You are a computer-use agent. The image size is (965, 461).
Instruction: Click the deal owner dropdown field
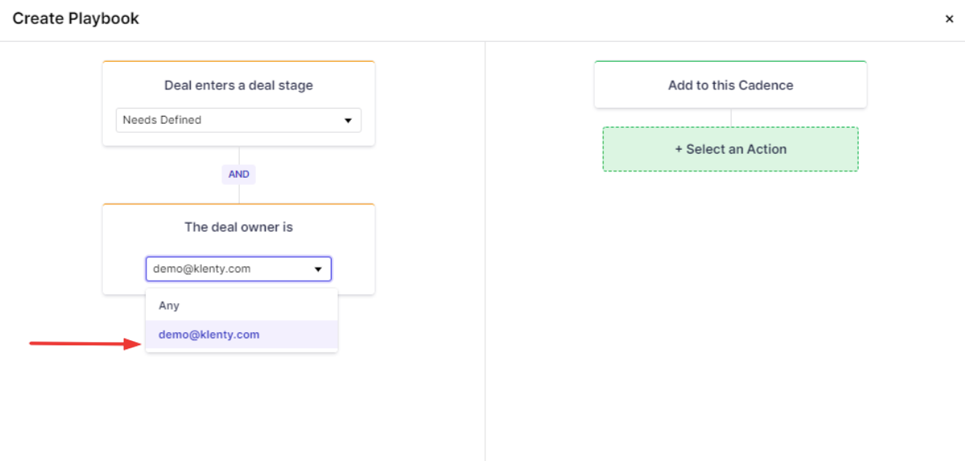pos(238,269)
